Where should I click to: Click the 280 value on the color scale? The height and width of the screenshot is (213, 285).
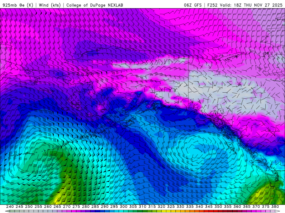click(85, 207)
